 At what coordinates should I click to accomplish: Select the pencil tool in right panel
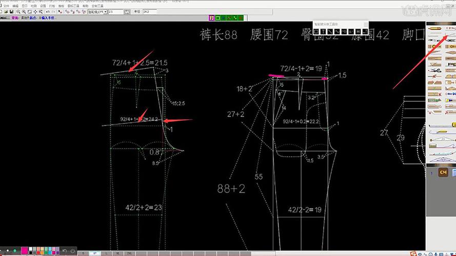click(435, 29)
